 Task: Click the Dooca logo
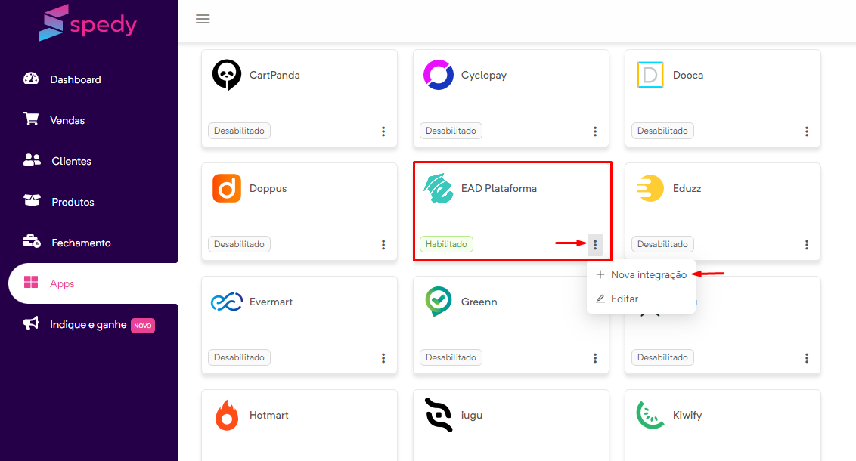tap(650, 76)
